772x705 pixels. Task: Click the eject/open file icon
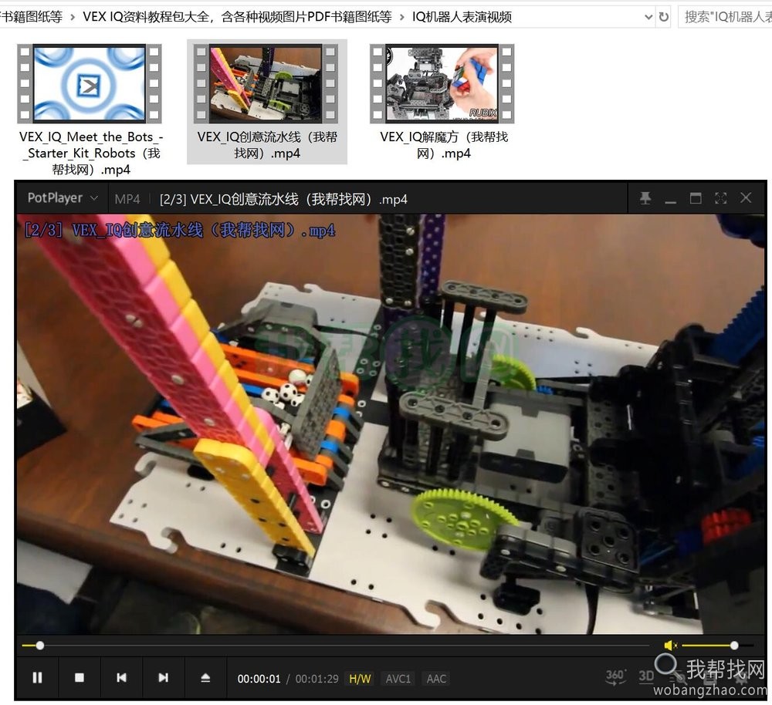pyautogui.click(x=206, y=678)
